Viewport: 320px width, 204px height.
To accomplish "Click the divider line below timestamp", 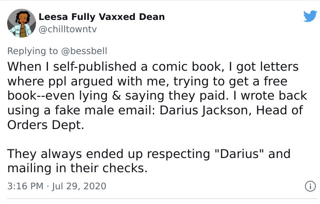I will [x=162, y=198].
